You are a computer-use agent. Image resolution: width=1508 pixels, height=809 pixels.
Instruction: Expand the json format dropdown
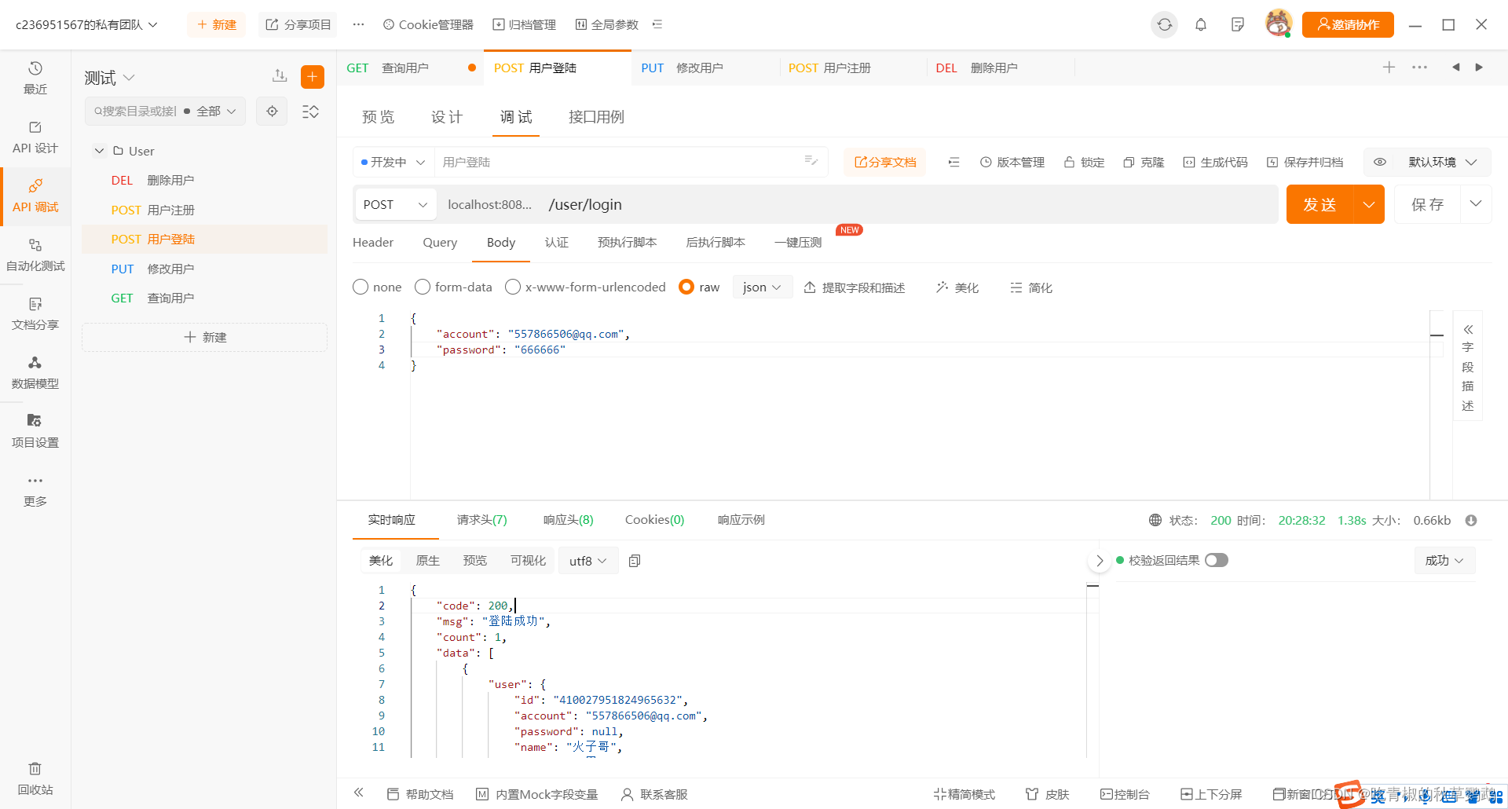coord(762,287)
